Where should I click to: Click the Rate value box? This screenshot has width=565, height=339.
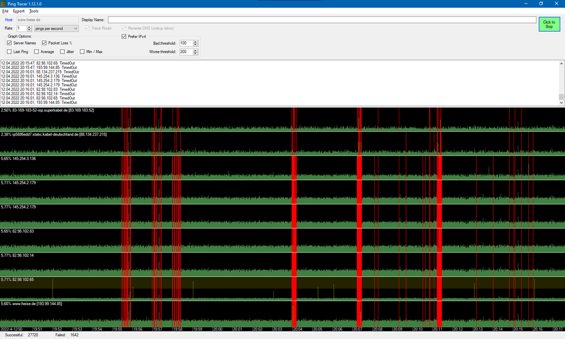tap(21, 28)
